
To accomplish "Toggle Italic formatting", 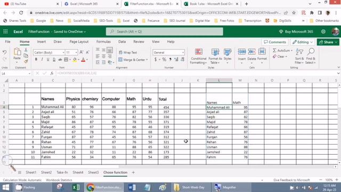I will click(x=42, y=59).
